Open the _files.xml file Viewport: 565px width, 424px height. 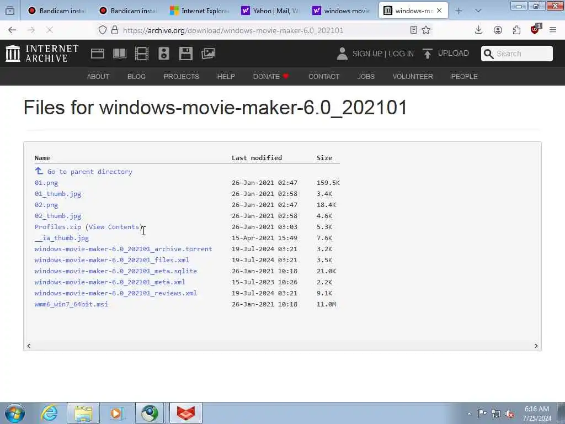click(x=111, y=260)
